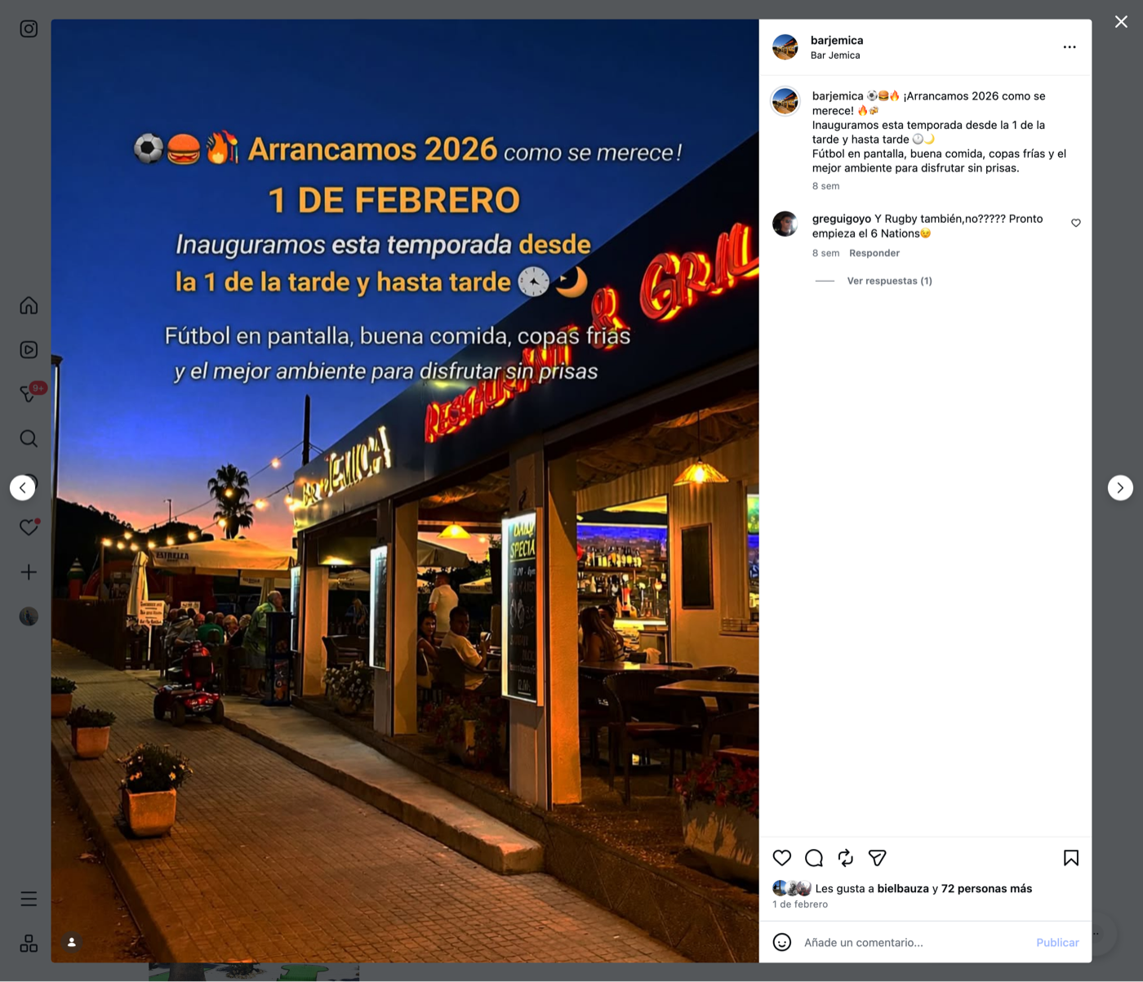The width and height of the screenshot is (1143, 982).
Task: Like the barjemica post
Action: 781,858
